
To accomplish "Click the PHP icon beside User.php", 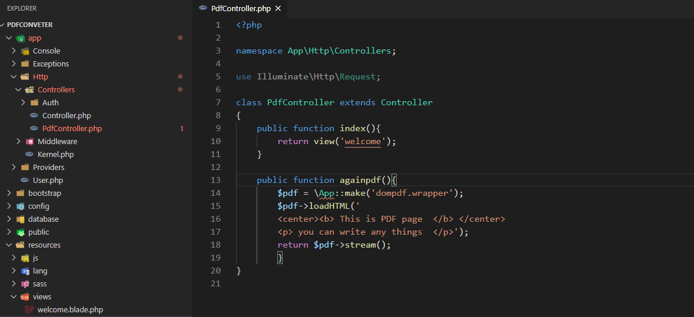I will (x=25, y=181).
